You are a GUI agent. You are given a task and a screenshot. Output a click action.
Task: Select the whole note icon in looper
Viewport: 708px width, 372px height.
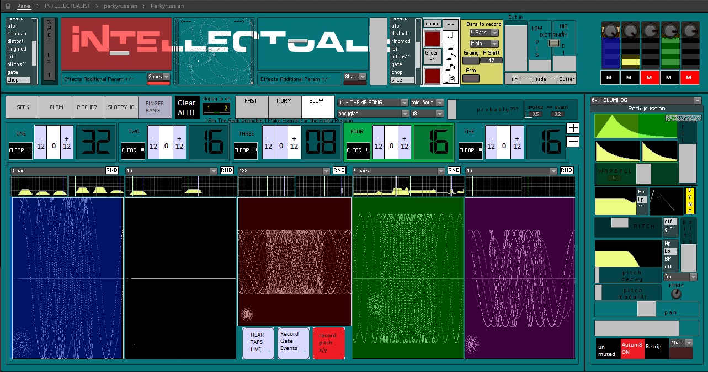[x=451, y=24]
